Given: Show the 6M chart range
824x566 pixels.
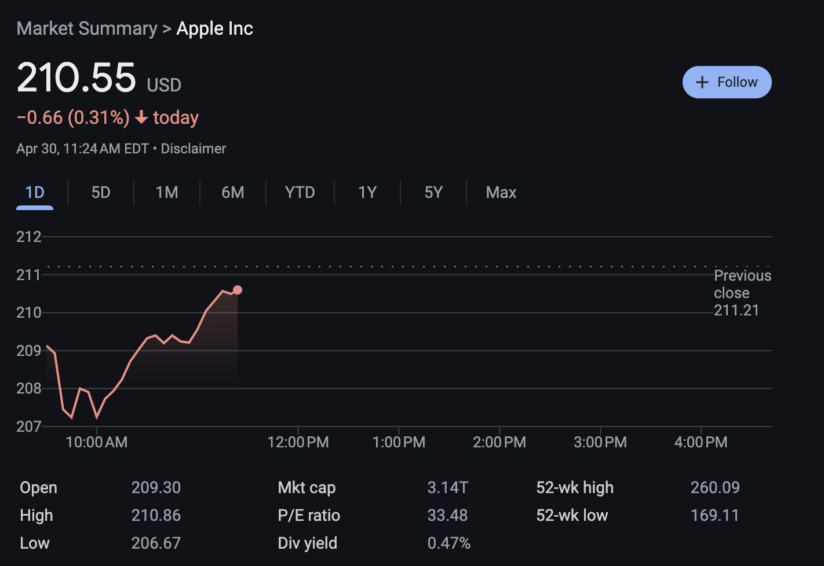Looking at the screenshot, I should coord(233,193).
